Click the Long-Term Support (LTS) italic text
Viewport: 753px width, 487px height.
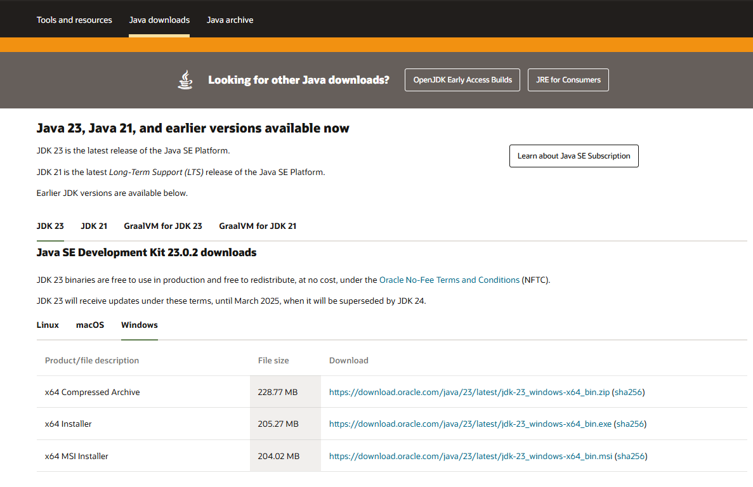(156, 172)
